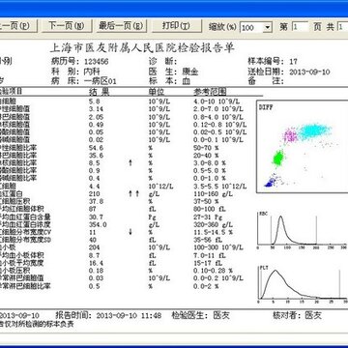Click the current page number field after 第
This screenshot has width=348, height=348.
point(300,27)
